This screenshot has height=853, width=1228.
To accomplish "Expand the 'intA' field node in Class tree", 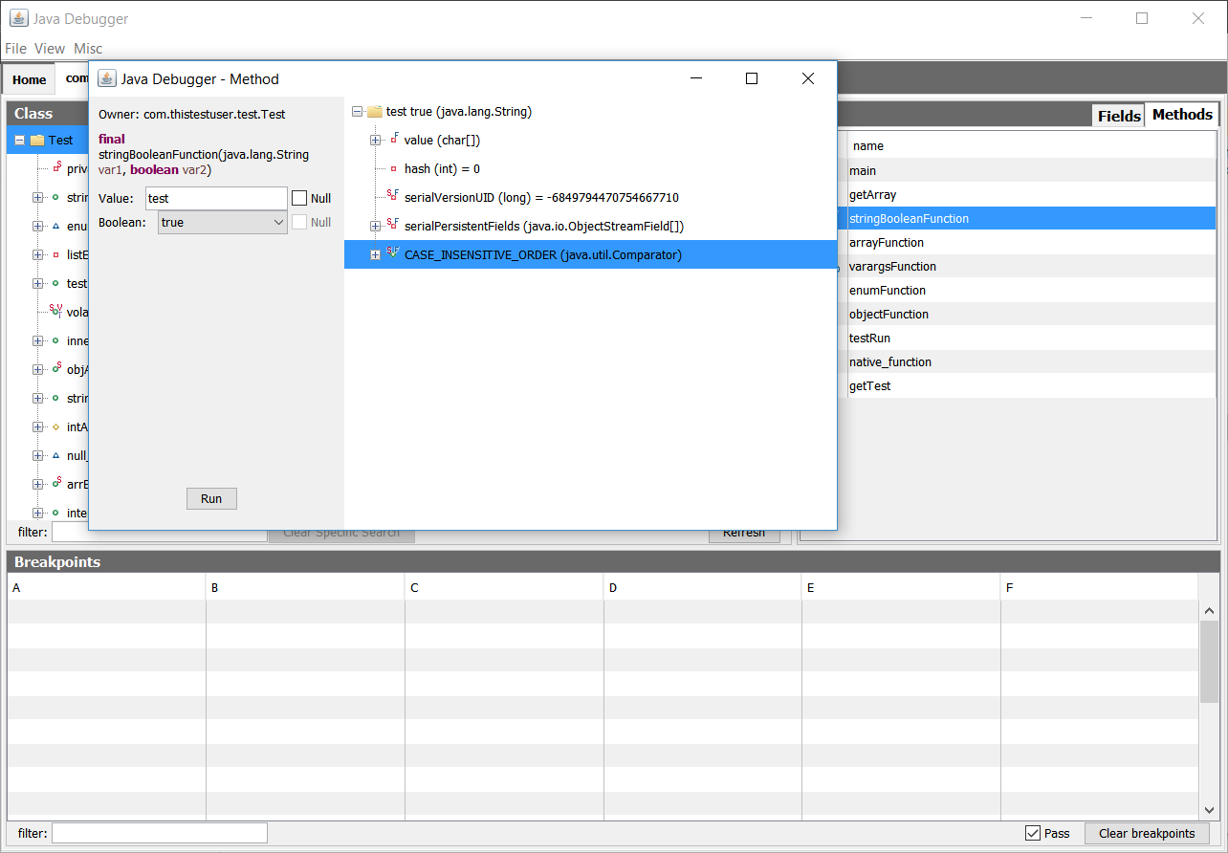I will click(37, 427).
